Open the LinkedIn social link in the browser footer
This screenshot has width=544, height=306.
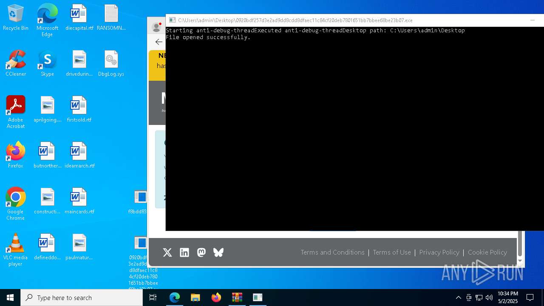(184, 252)
